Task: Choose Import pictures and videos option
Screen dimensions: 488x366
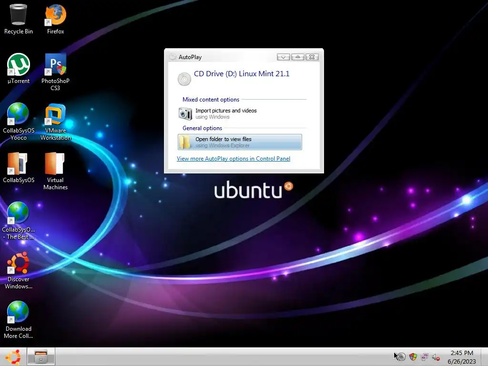Action: click(240, 113)
